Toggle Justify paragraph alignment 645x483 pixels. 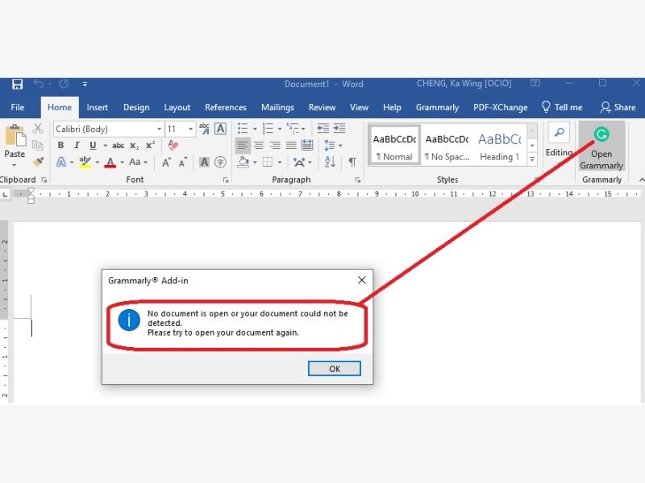pos(291,146)
